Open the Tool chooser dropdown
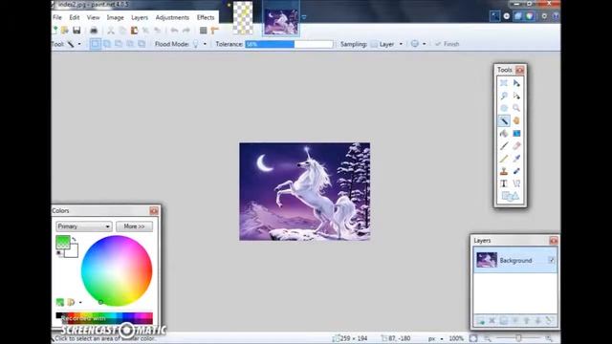612x344 pixels. click(x=79, y=44)
